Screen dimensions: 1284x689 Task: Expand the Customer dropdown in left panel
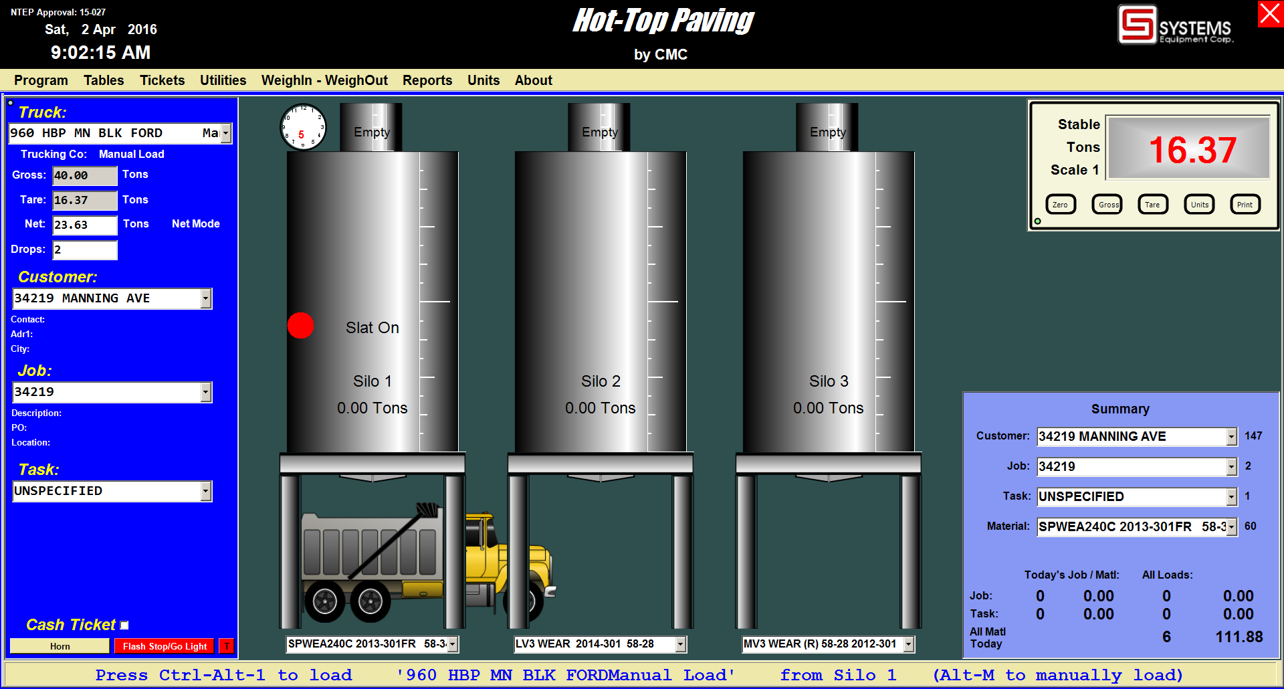pos(206,298)
